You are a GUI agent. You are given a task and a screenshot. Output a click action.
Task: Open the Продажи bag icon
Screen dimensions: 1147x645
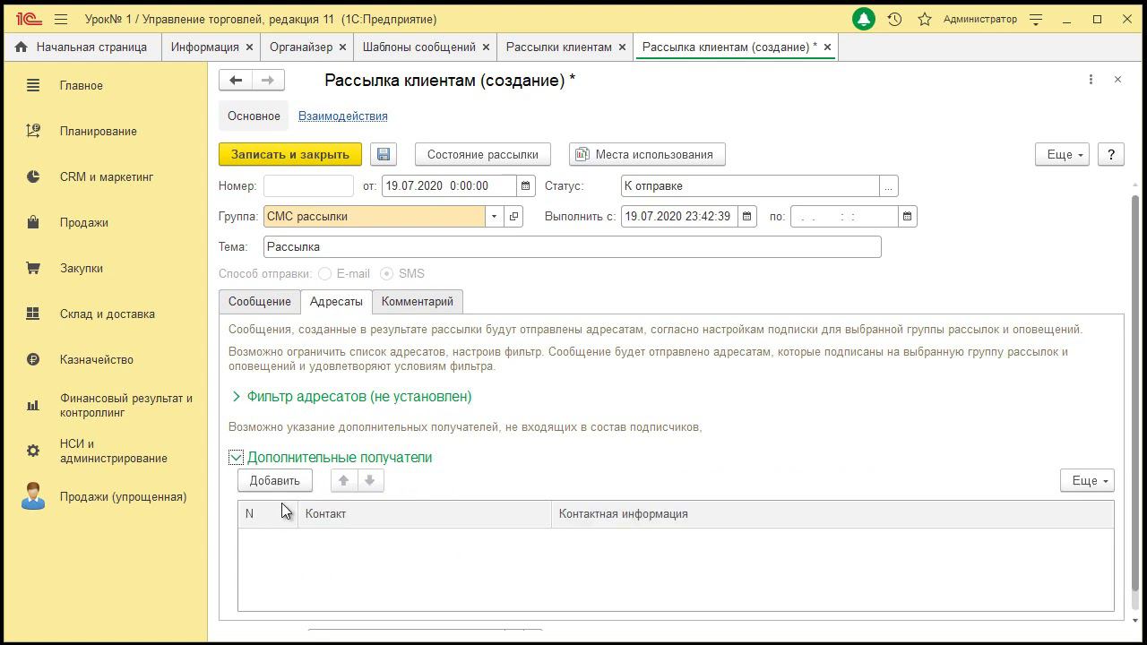click(33, 222)
